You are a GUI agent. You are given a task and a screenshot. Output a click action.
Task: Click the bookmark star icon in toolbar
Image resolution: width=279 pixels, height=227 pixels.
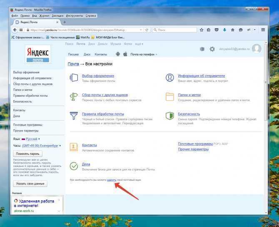[x=202, y=30]
